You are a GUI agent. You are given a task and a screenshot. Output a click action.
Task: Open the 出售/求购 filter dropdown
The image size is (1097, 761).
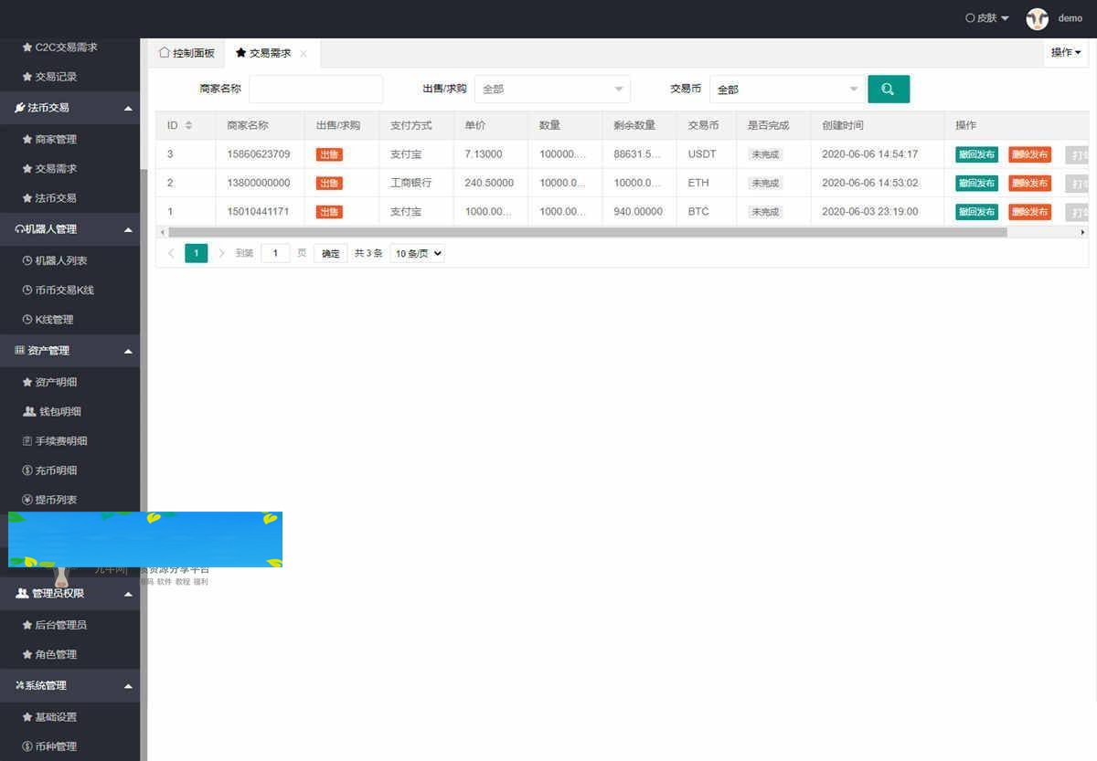[x=551, y=89]
